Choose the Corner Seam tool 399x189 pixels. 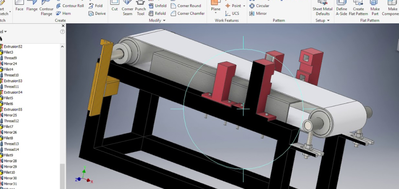[x=127, y=8]
